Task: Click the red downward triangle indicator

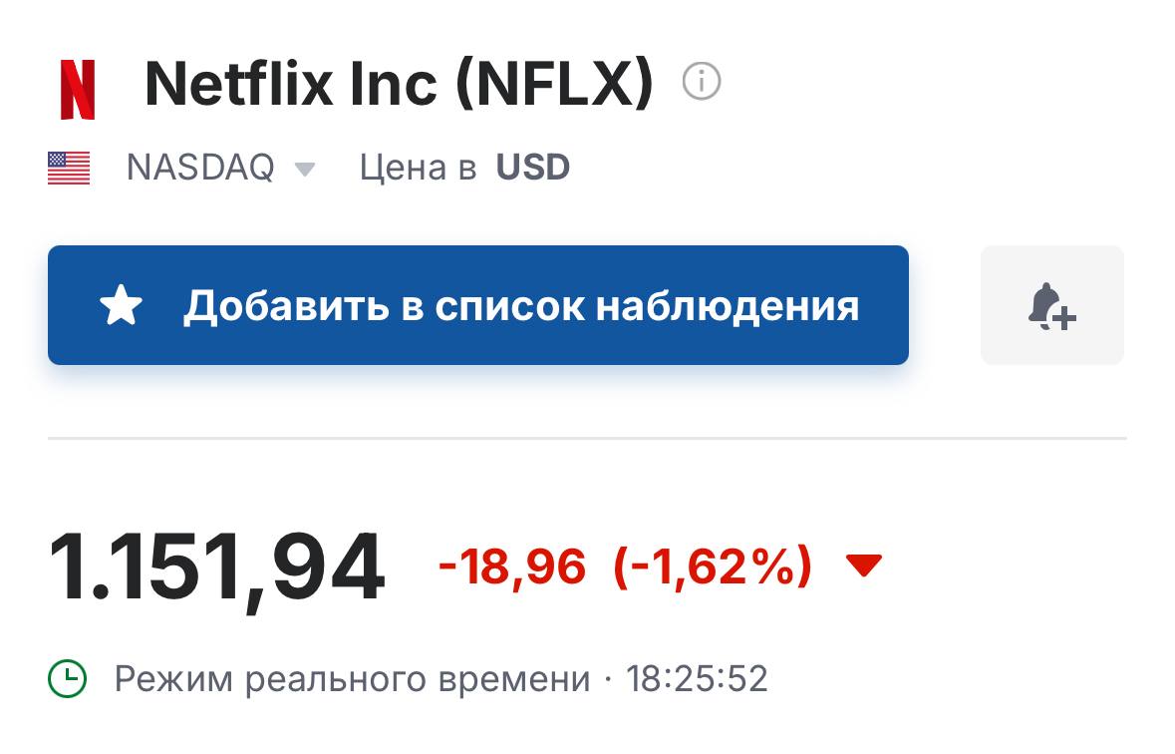Action: coord(863,565)
